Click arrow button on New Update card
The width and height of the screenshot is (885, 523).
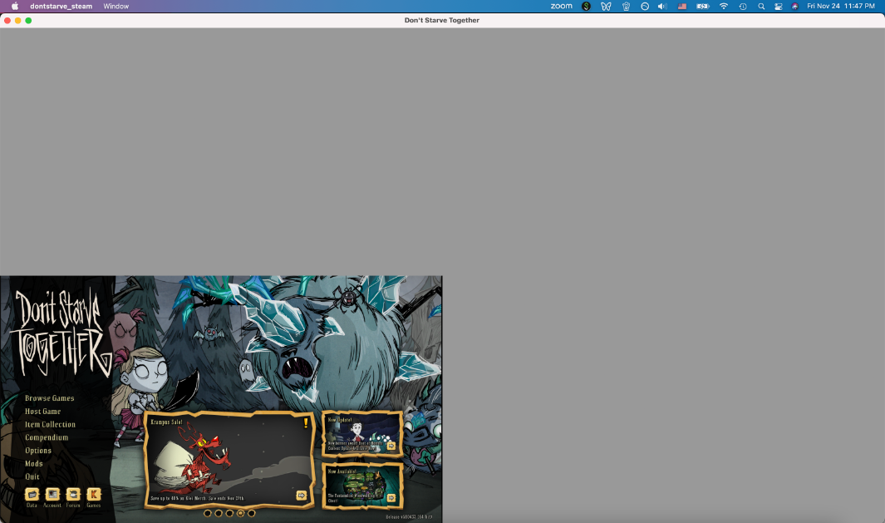pyautogui.click(x=391, y=447)
